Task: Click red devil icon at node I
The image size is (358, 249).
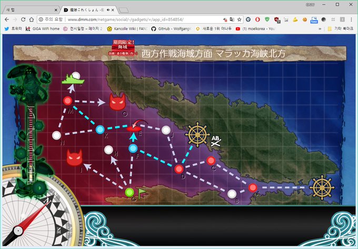Action: (x=75, y=158)
